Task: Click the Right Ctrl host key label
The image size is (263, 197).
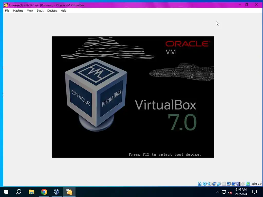Action: tap(256, 184)
